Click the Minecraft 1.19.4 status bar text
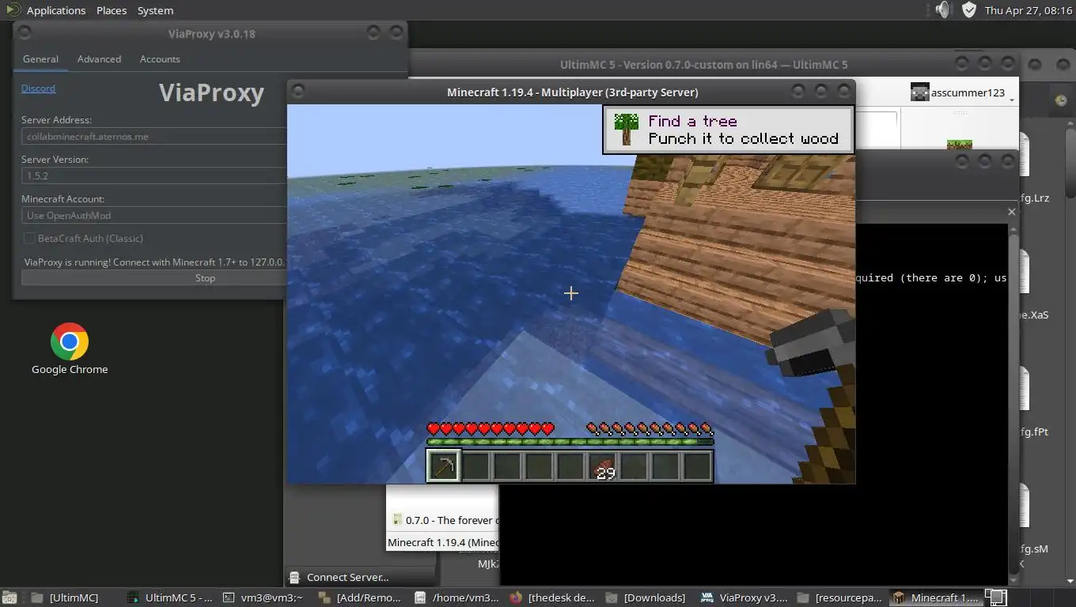The width and height of the screenshot is (1076, 607). point(443,542)
